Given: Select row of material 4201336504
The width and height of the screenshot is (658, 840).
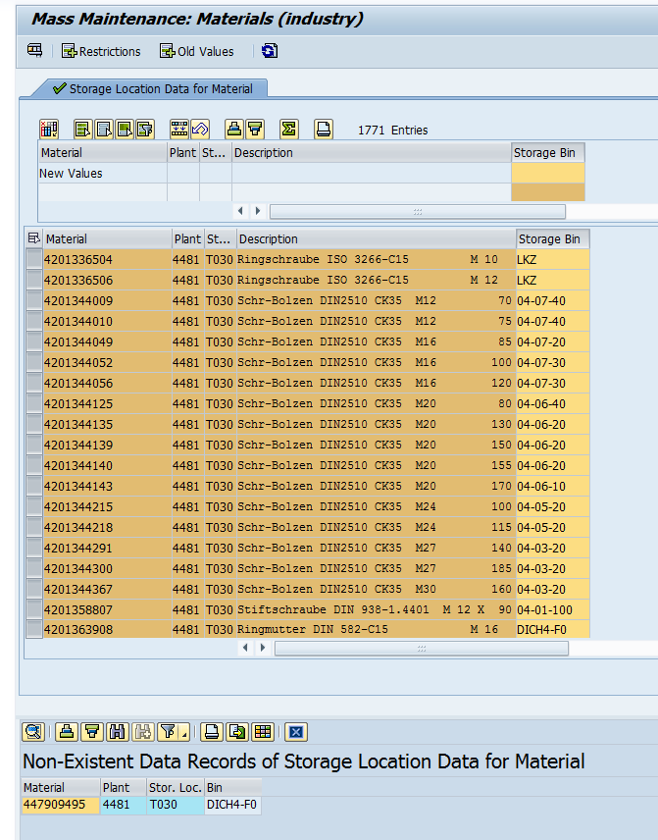Looking at the screenshot, I should click(34, 259).
